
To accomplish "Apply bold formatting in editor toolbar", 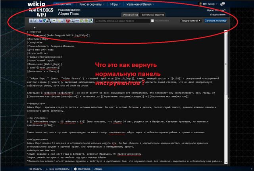I will tap(31, 21).
